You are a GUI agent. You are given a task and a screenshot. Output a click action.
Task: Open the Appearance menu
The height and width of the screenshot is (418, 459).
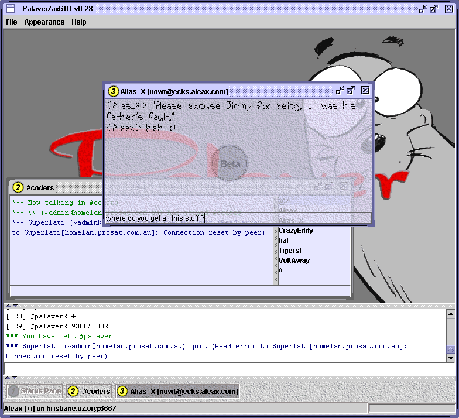coord(44,22)
